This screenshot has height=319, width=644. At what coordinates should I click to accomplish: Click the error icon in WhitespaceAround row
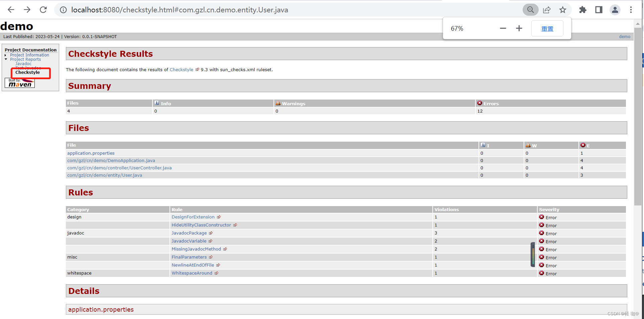tap(541, 273)
